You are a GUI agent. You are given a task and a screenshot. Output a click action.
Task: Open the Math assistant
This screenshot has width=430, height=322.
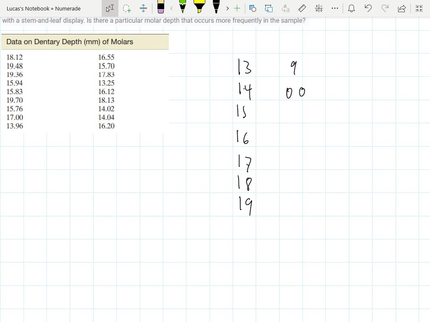pyautogui.click(x=318, y=8)
